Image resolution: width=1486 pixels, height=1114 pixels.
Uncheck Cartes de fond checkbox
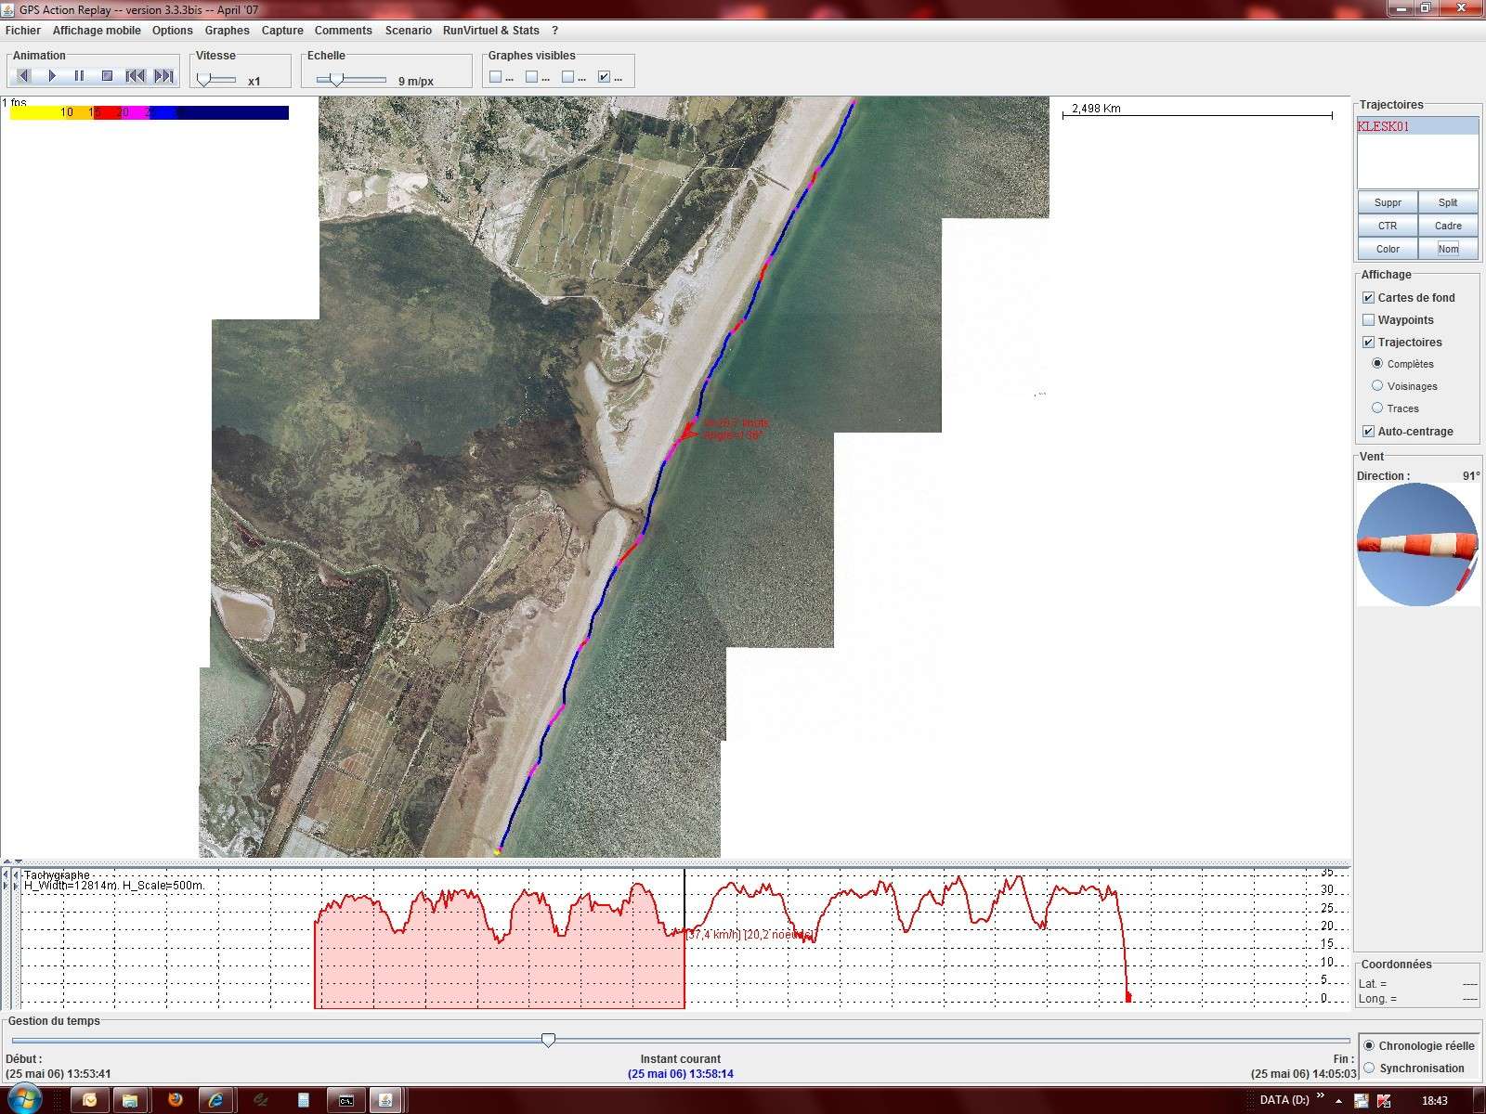(x=1368, y=298)
